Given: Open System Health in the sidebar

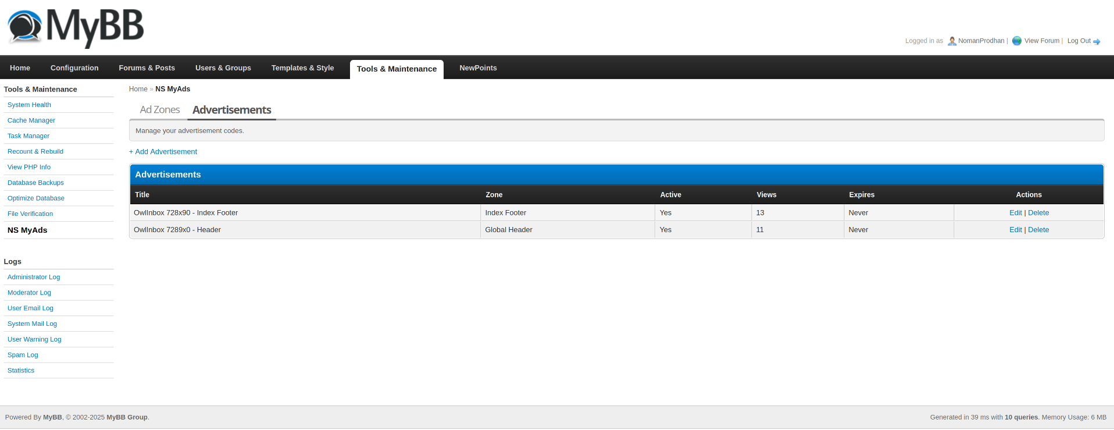Looking at the screenshot, I should 29,105.
